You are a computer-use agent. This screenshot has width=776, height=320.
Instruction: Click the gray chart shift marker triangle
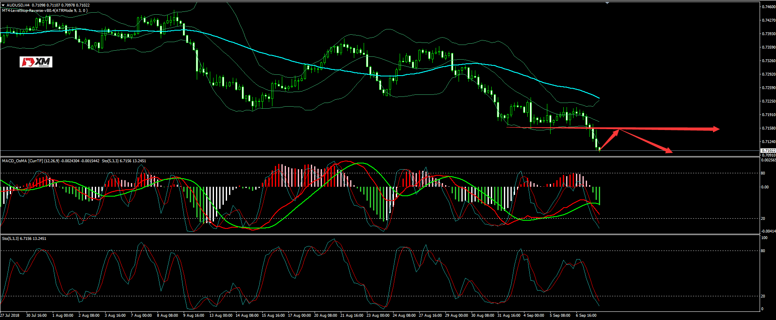[607, 3]
